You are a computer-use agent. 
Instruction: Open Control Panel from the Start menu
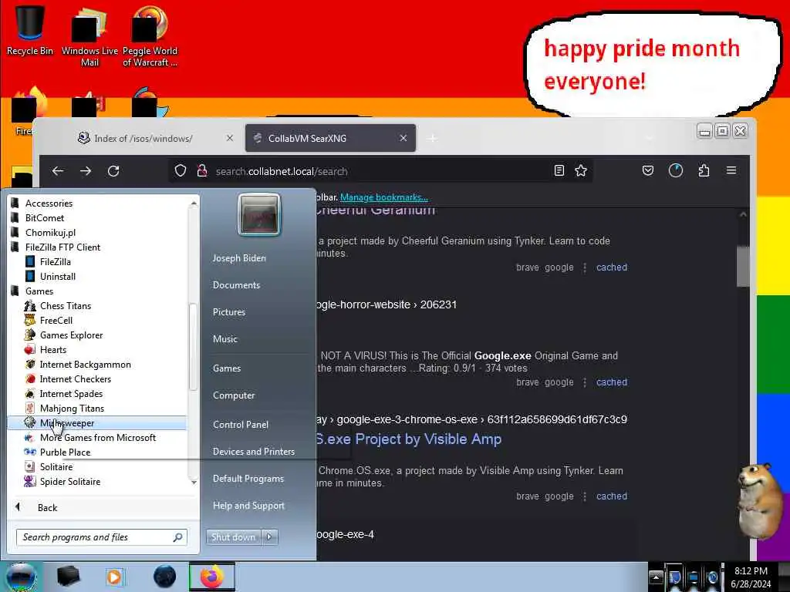click(x=241, y=425)
